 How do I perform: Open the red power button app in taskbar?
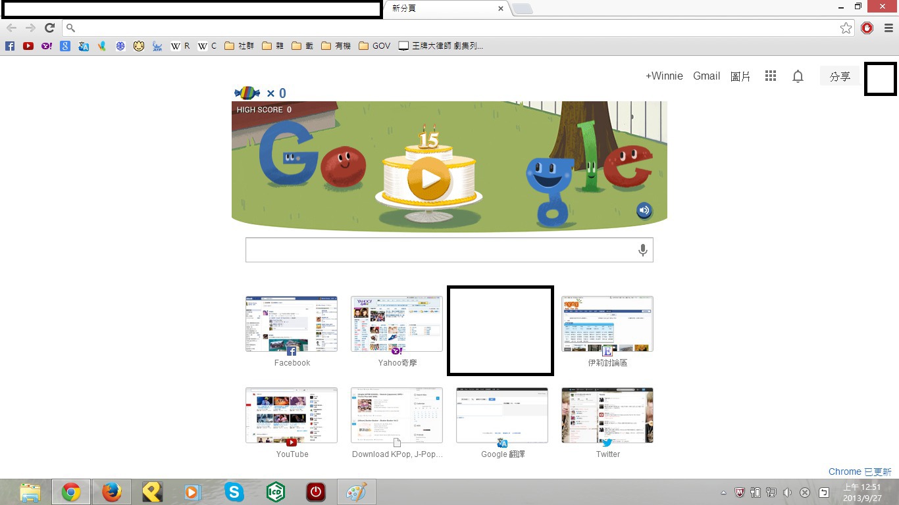pyautogui.click(x=315, y=492)
